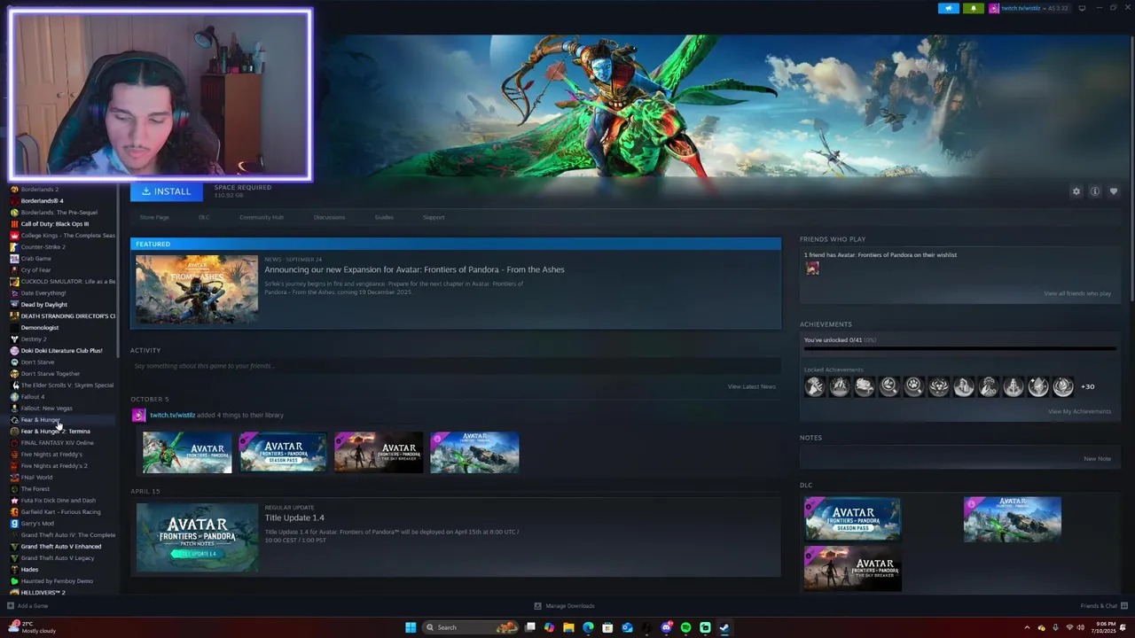1135x638 pixels.
Task: Open the Season Pass DLC thumbnail
Action: pos(852,518)
